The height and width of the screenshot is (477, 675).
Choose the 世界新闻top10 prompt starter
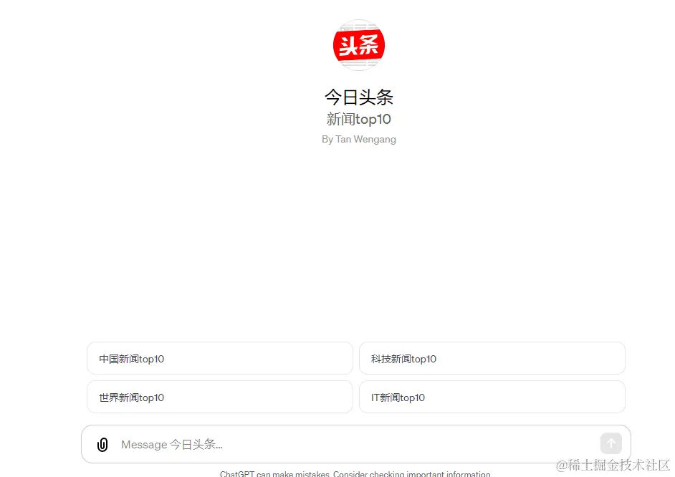[x=220, y=397]
